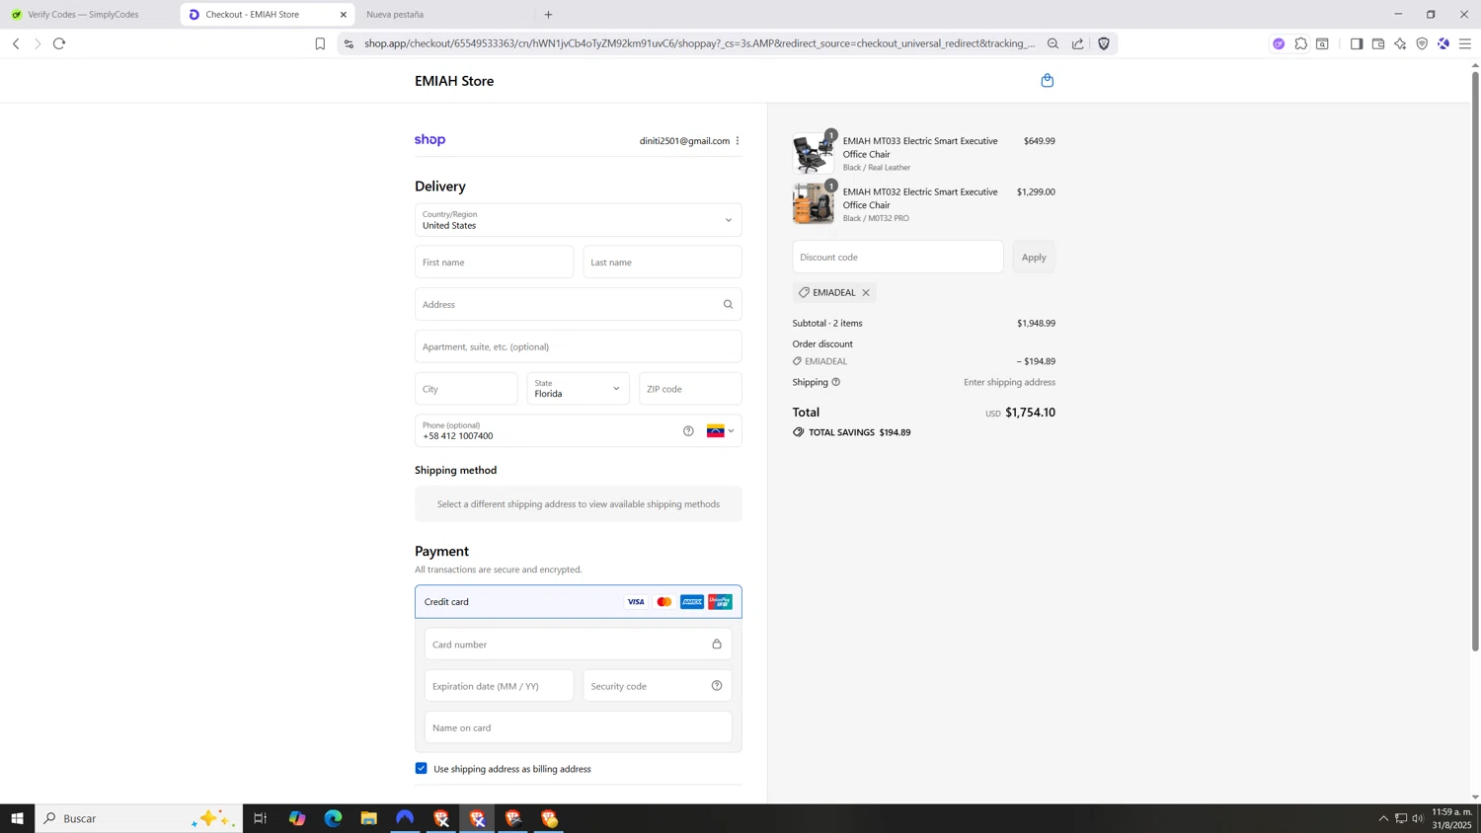The image size is (1481, 833).
Task: Share this page via address bar icon
Action: [x=1078, y=43]
